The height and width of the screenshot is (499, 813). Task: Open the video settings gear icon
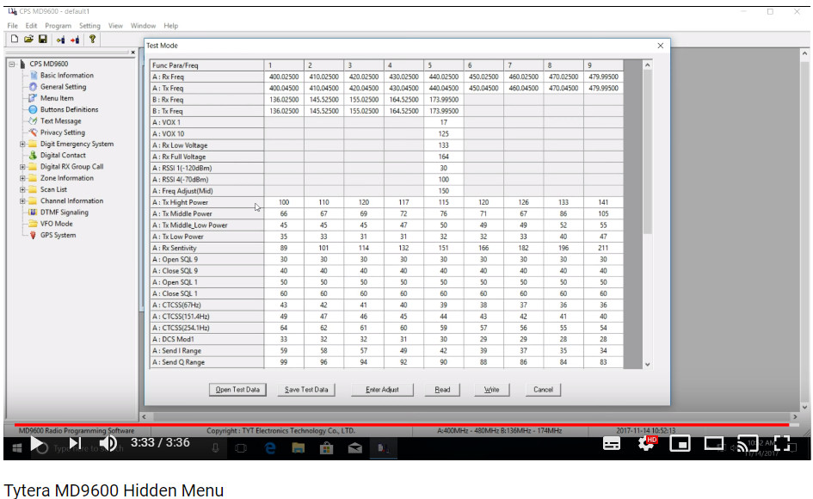(646, 443)
